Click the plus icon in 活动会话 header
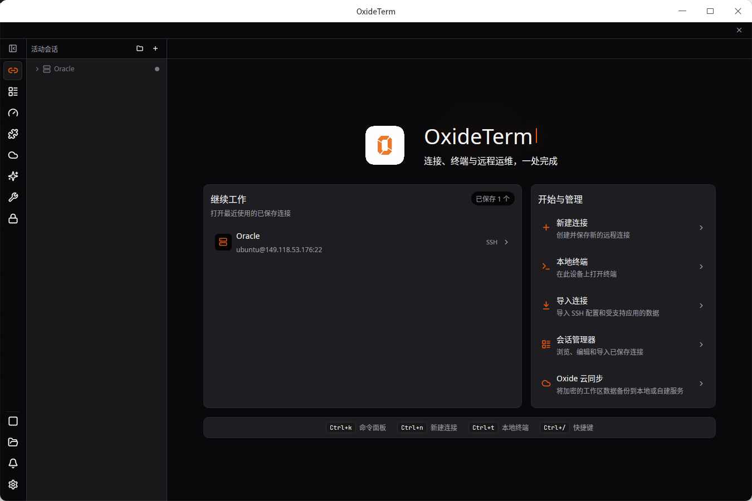This screenshot has height=501, width=752. coord(155,48)
